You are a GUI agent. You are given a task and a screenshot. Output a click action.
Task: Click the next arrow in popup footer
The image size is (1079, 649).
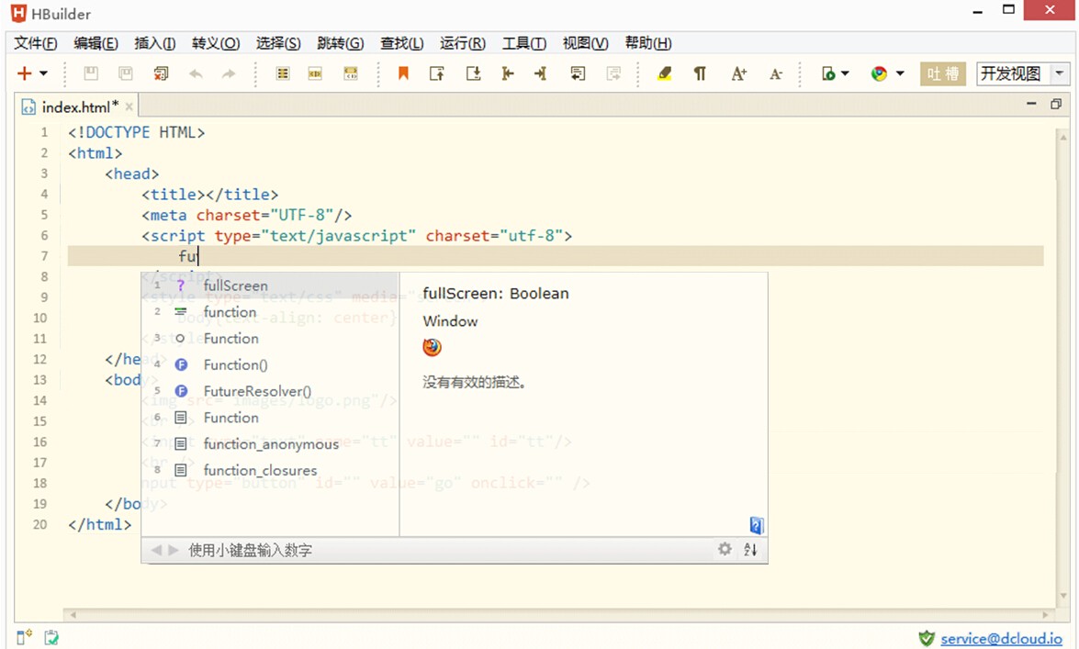coord(174,550)
